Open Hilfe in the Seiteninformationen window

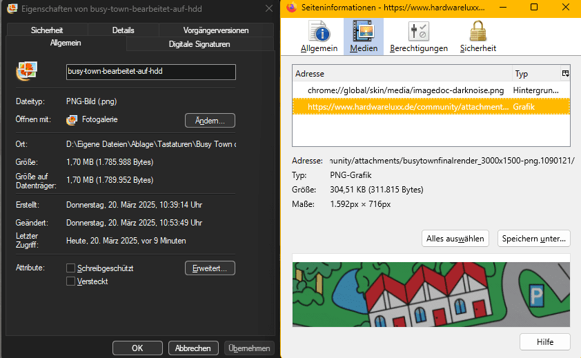544,341
